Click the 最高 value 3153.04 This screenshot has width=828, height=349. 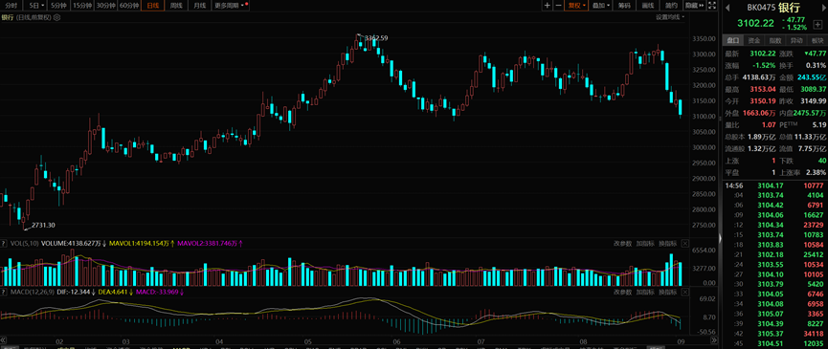(763, 89)
